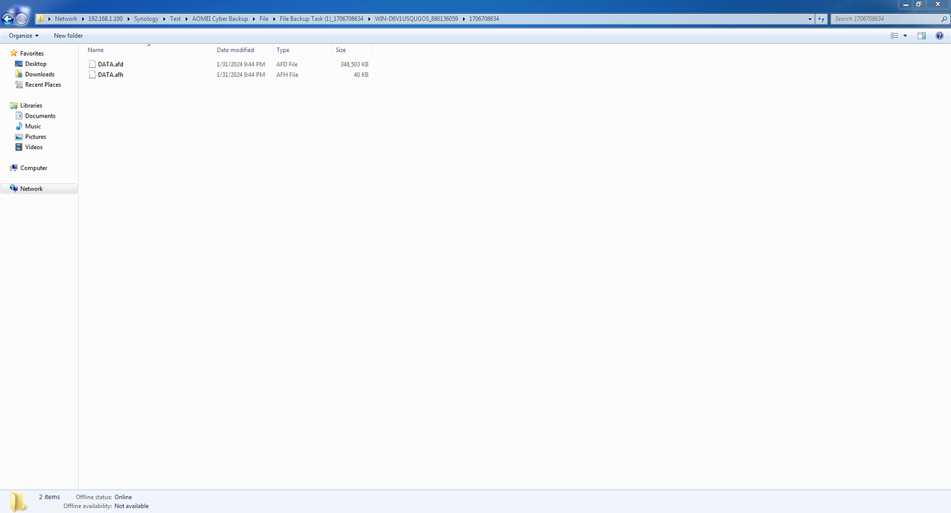The height and width of the screenshot is (513, 951).
Task: Open the Videos library
Action: coord(34,147)
